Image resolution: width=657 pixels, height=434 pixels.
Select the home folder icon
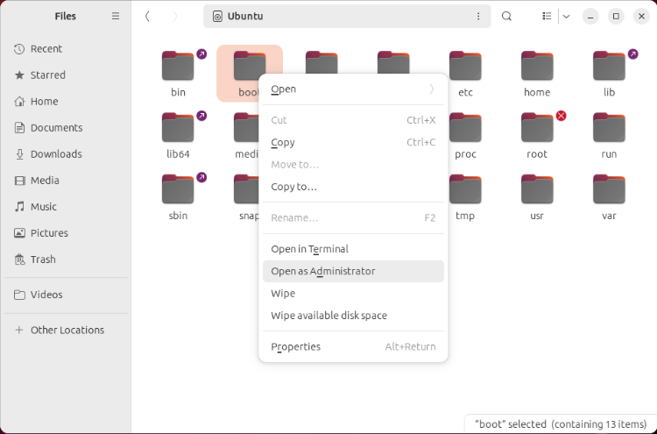pyautogui.click(x=537, y=66)
